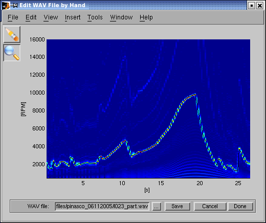Open the Edit menu
The height and width of the screenshot is (223, 266).
(x=31, y=17)
